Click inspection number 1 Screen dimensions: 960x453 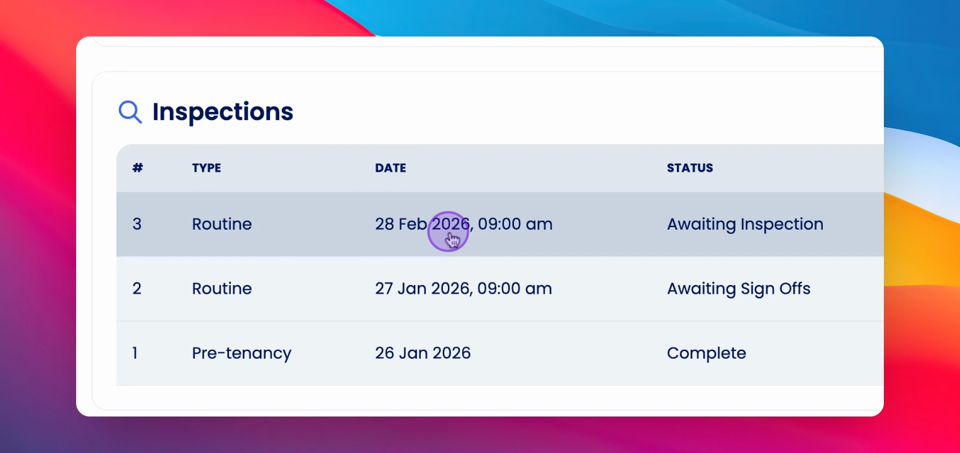click(135, 353)
